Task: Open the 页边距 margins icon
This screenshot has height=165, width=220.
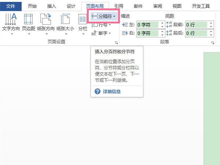Action: [28, 19]
